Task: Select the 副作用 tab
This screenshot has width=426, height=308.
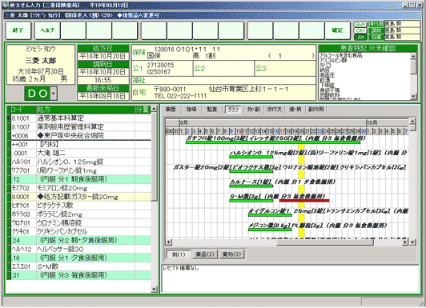Action: coord(315,110)
